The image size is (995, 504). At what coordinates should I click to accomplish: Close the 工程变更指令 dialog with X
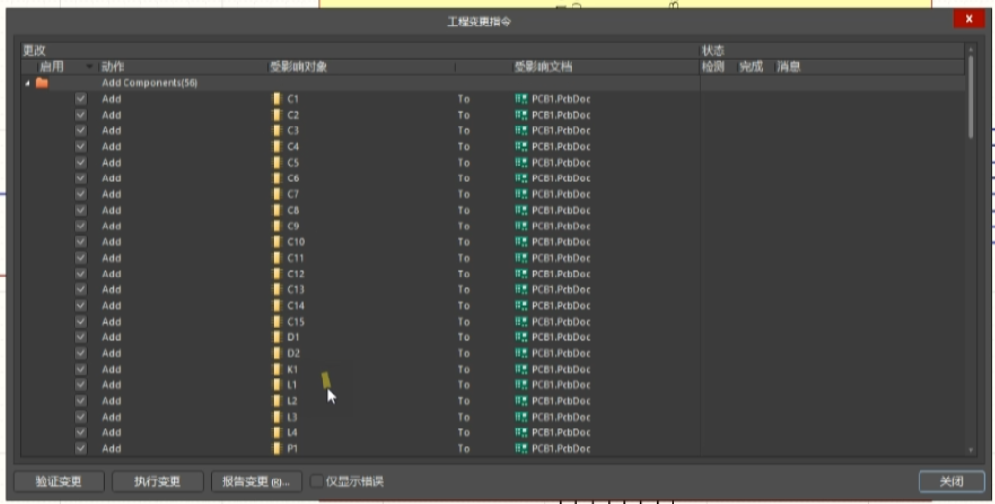[969, 19]
